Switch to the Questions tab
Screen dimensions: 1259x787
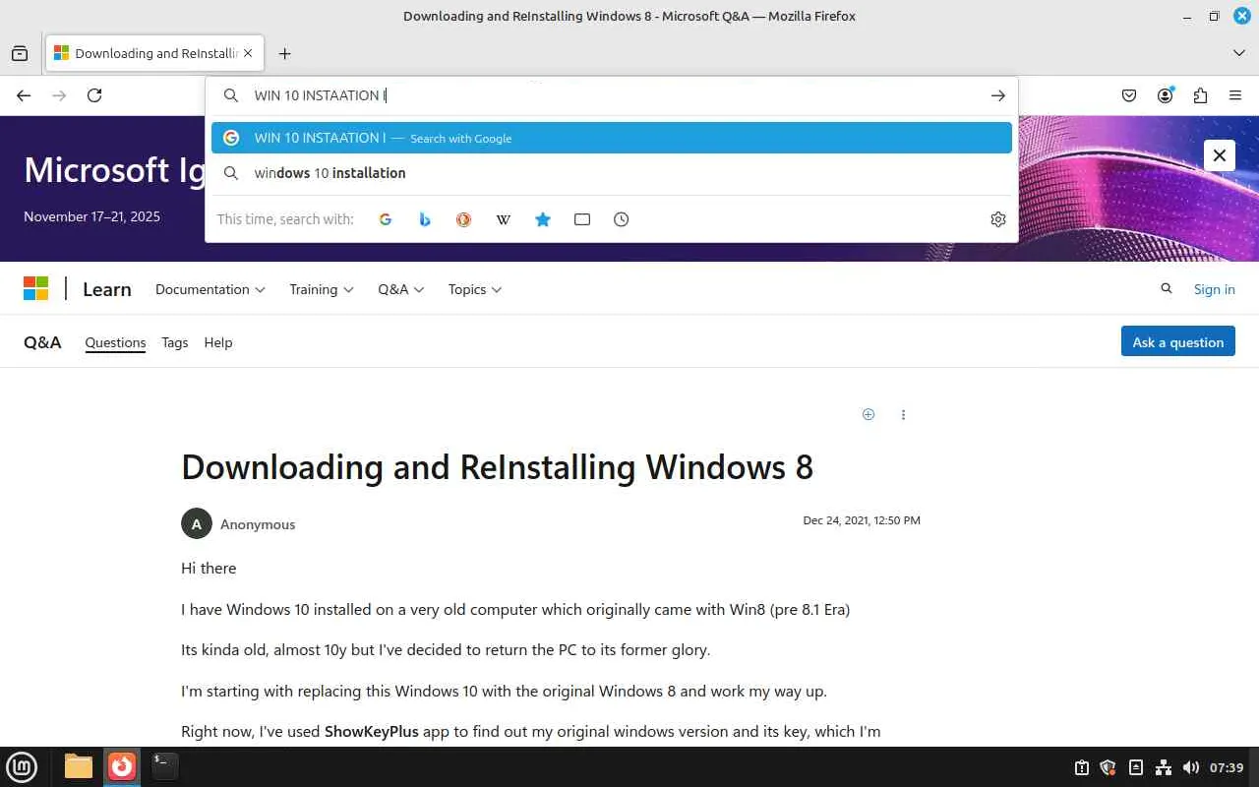click(115, 342)
